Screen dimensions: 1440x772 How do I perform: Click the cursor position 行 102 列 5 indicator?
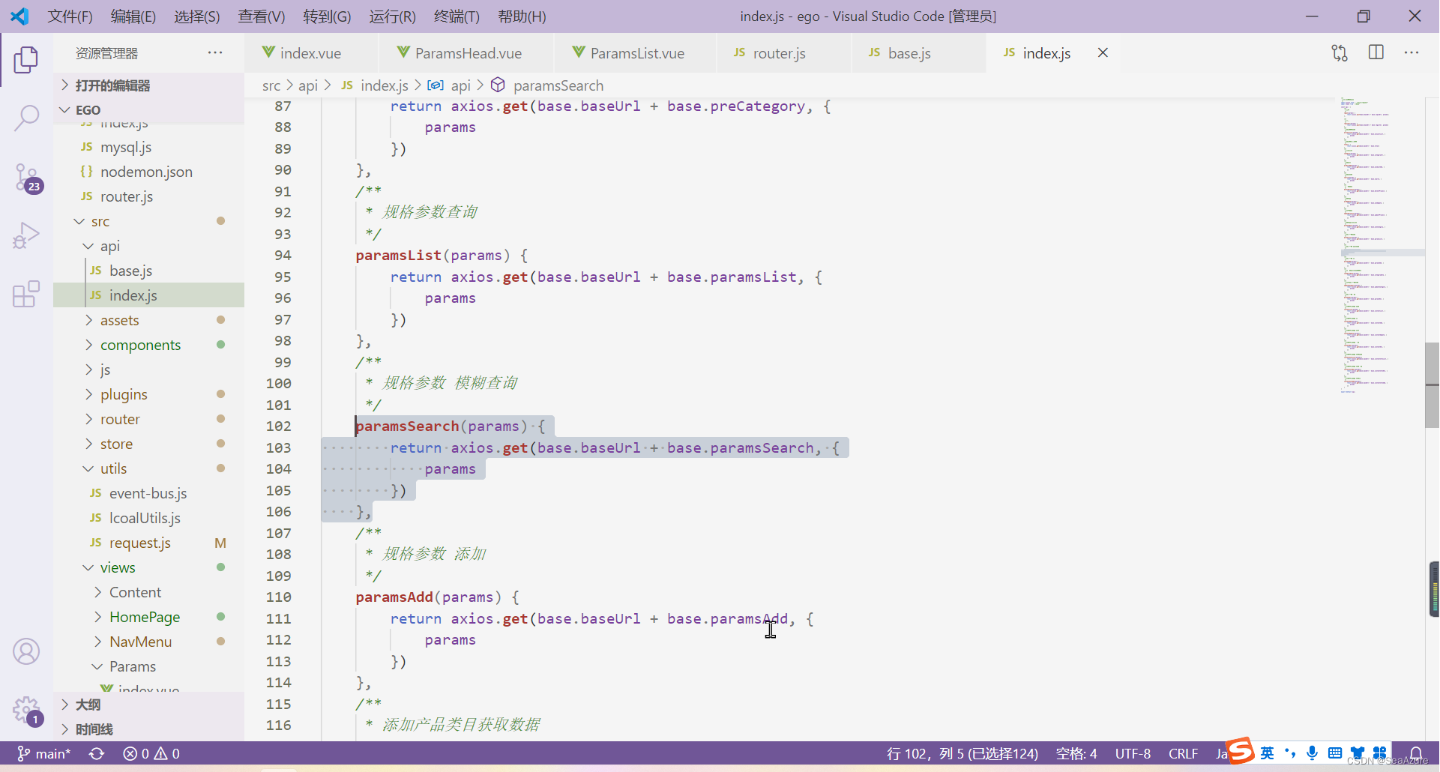962,753
